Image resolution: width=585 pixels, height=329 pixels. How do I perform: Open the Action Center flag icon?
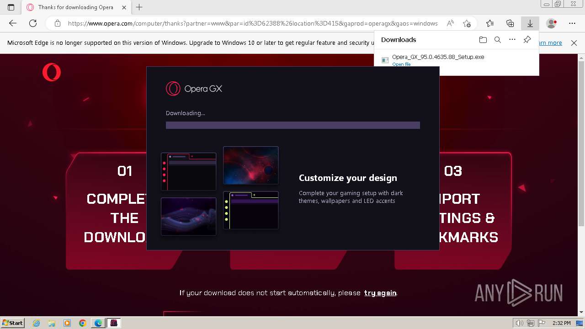pos(542,323)
